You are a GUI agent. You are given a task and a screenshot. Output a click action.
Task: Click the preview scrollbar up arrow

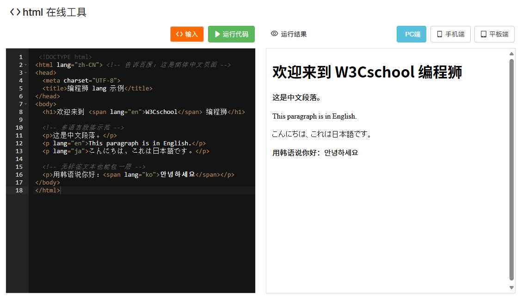(x=512, y=54)
